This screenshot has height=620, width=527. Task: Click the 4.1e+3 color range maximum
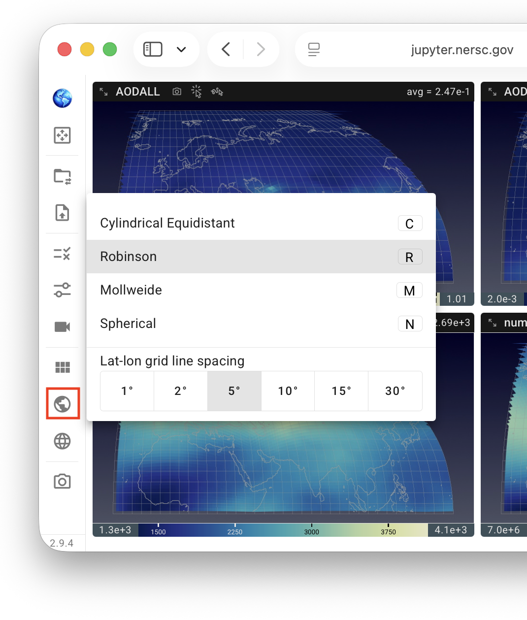pyautogui.click(x=451, y=530)
